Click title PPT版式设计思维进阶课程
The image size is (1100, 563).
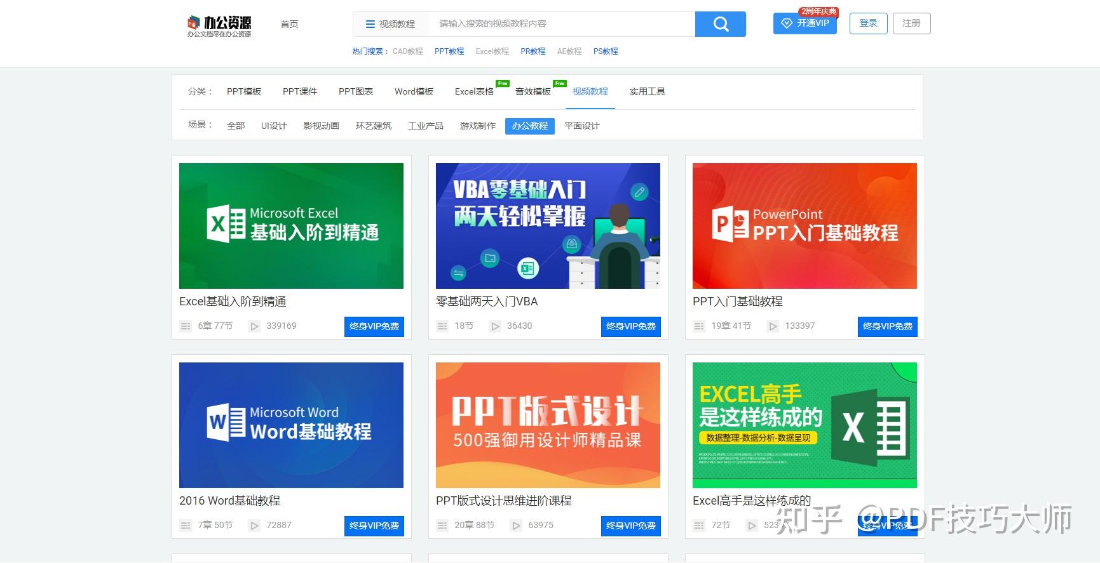(504, 501)
